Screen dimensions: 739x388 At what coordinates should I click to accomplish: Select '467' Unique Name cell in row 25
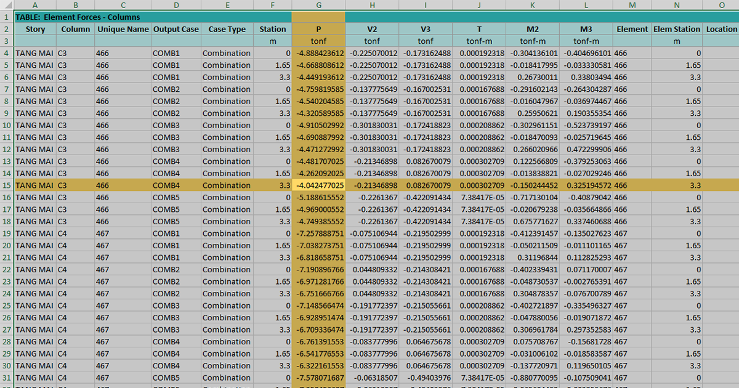point(123,306)
